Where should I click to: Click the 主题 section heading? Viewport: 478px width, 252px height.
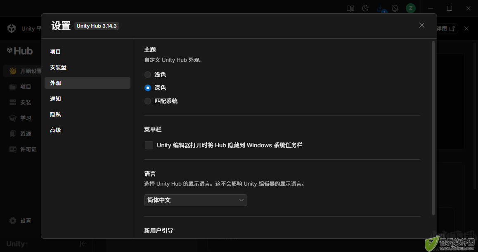tap(150, 49)
